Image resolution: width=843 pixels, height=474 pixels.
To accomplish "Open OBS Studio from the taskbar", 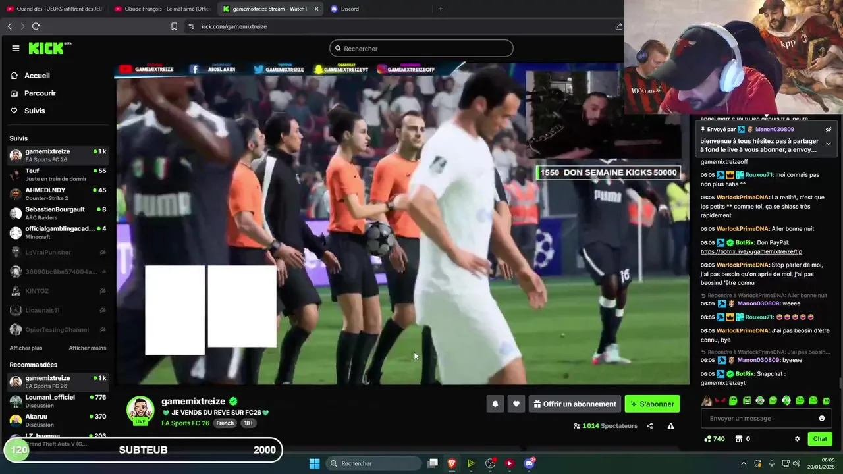I will tap(490, 463).
